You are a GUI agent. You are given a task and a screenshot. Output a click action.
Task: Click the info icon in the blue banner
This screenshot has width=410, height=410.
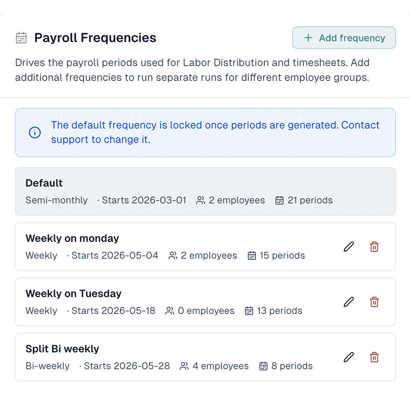click(35, 132)
